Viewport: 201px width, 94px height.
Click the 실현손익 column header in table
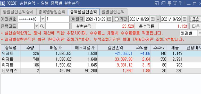click(115, 48)
